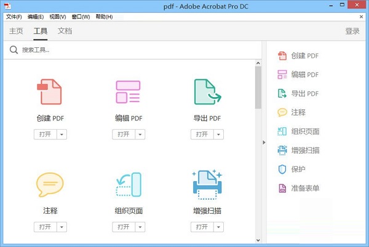Open dropdown arrow beside 导出 PDF 打开
Screen dimensions: 369x247
coord(218,135)
